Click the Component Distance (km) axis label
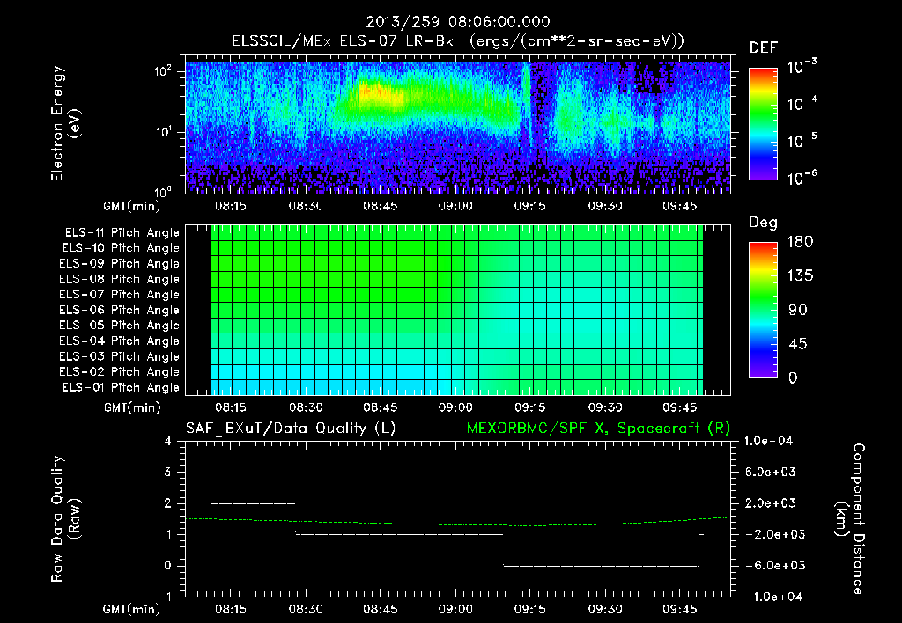Screen dimensions: 902x623 click(x=850, y=518)
